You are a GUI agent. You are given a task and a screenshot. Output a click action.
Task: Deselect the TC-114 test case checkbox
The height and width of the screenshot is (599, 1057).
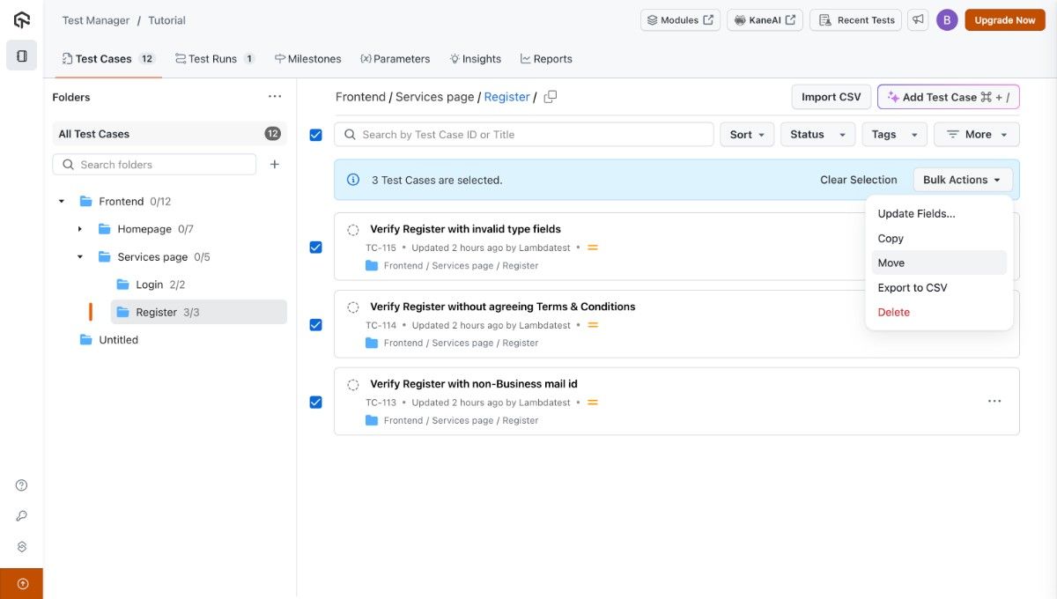pyautogui.click(x=316, y=325)
